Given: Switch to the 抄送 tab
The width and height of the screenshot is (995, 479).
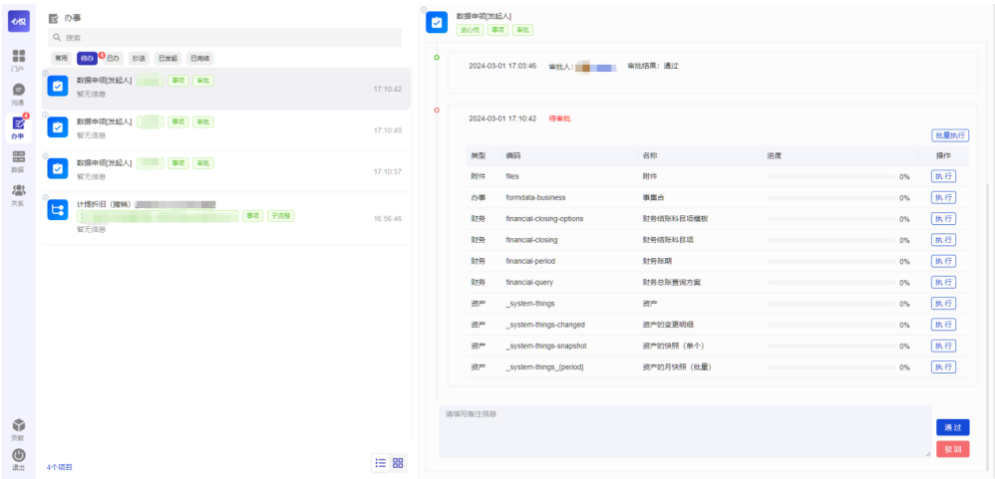Looking at the screenshot, I should pyautogui.click(x=139, y=59).
